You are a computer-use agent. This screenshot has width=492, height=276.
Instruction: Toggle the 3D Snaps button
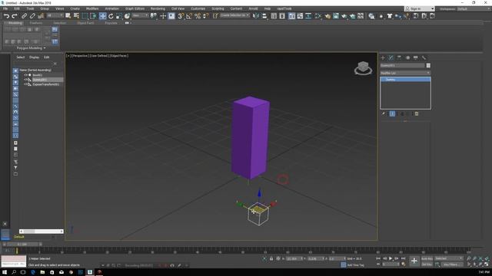click(x=181, y=16)
